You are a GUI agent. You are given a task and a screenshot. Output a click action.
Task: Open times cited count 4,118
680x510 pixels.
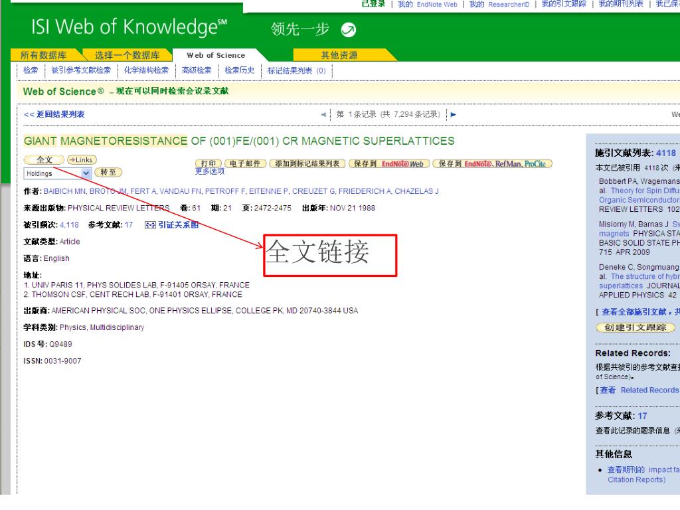(69, 224)
